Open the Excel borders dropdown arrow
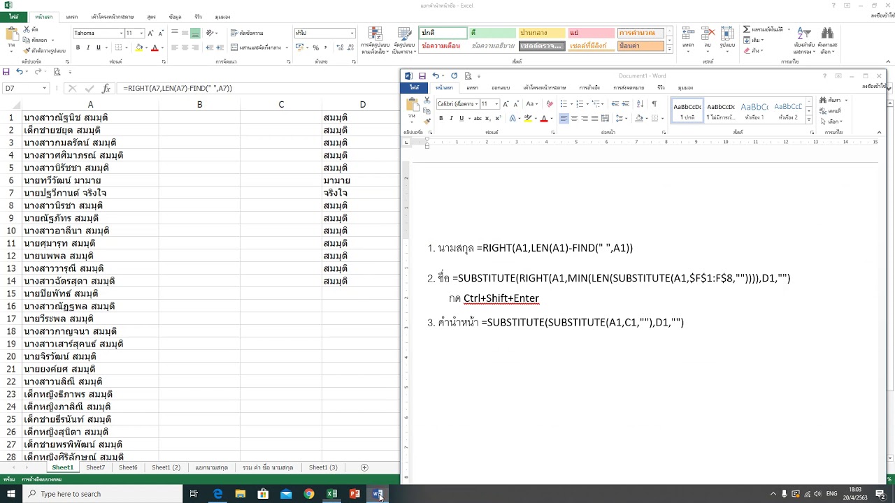 [127, 48]
